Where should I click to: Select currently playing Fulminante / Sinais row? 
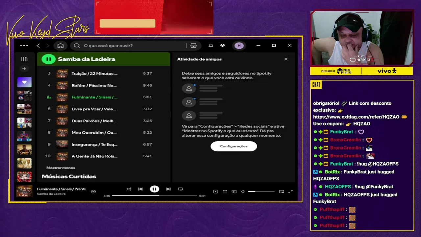[103, 97]
